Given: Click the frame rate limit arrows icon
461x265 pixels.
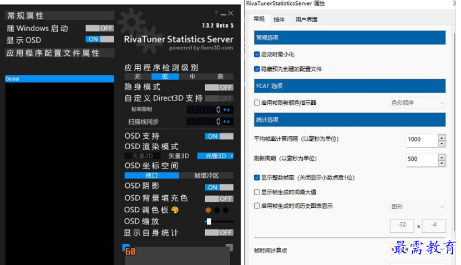Looking at the screenshot, I should [226, 110].
